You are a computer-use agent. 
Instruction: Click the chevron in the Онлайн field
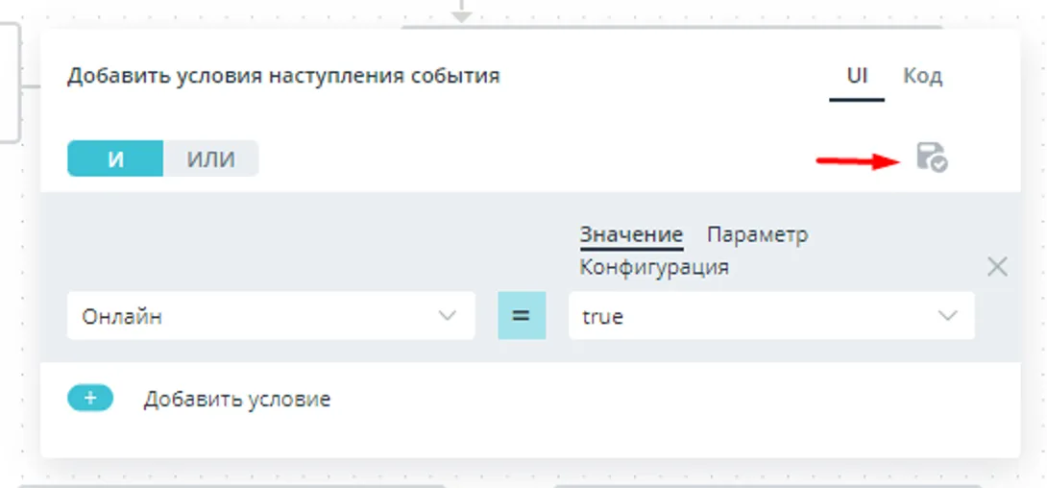[447, 315]
